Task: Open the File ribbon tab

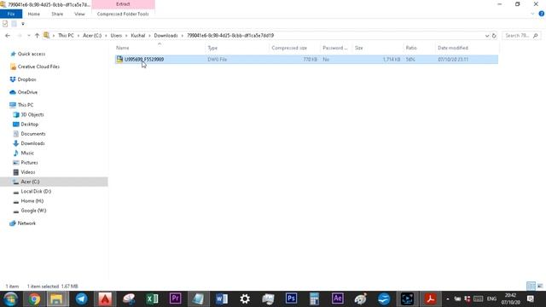Action: coord(11,14)
